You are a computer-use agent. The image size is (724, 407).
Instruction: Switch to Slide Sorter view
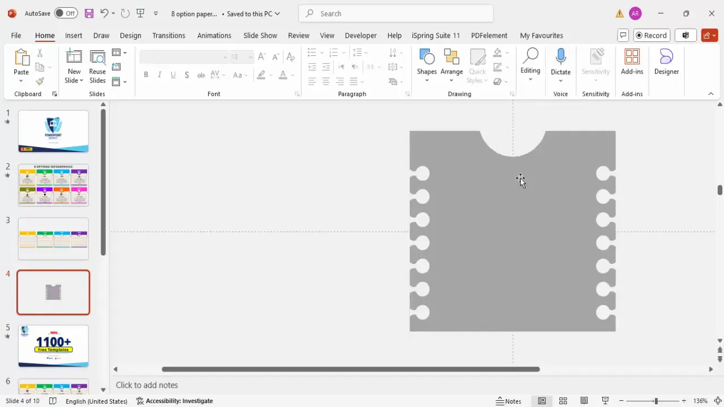(563, 401)
